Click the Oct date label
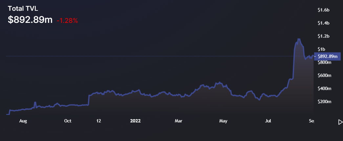The height and width of the screenshot is (141, 343). coord(68,121)
